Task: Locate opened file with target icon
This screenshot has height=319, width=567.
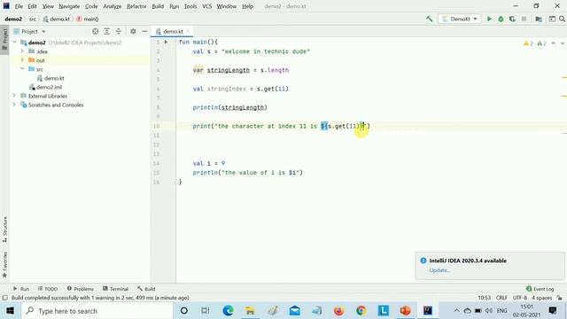Action: pos(95,32)
